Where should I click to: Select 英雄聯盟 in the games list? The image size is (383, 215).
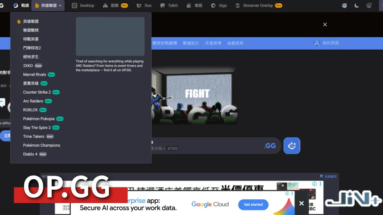coord(31,21)
